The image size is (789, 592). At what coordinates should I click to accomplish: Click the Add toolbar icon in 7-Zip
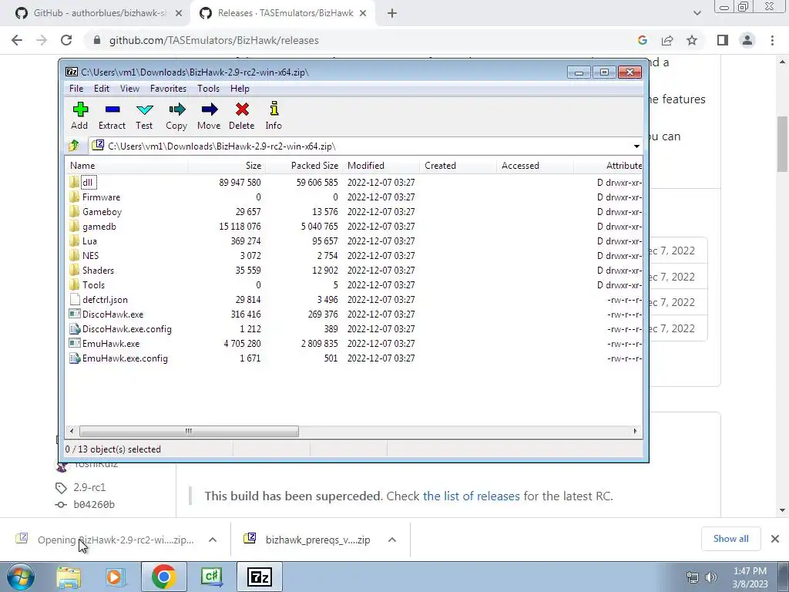tap(79, 116)
